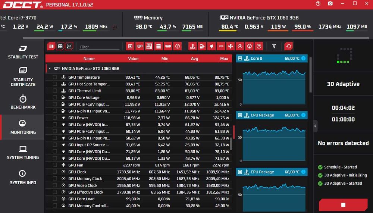
Task: Open the Stability Test section
Action: 23,52
